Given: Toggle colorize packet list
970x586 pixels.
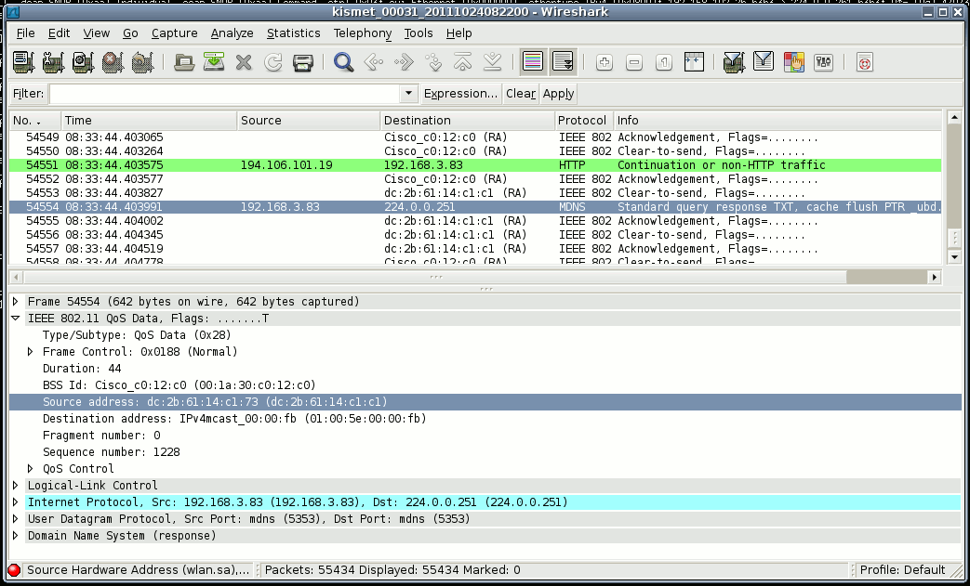Looking at the screenshot, I should (x=533, y=61).
